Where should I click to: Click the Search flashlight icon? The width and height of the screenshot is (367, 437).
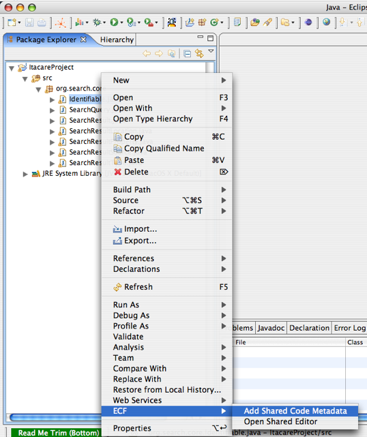(x=267, y=22)
